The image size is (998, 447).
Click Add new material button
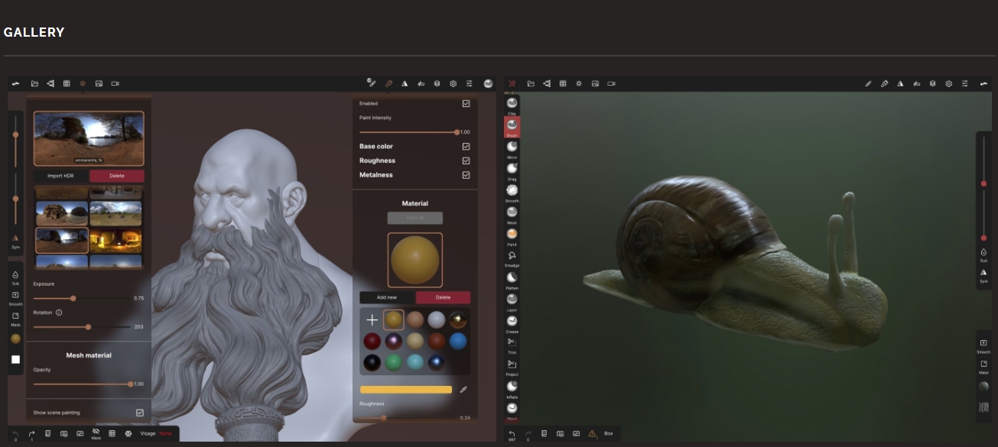coord(387,297)
